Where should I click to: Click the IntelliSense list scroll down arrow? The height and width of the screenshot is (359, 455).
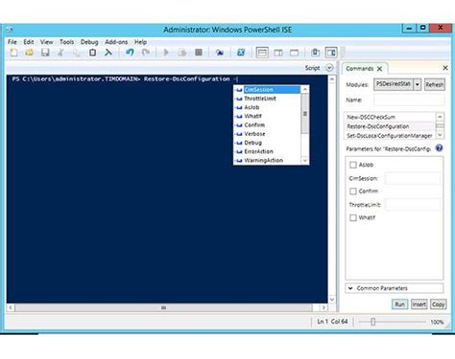(305, 161)
